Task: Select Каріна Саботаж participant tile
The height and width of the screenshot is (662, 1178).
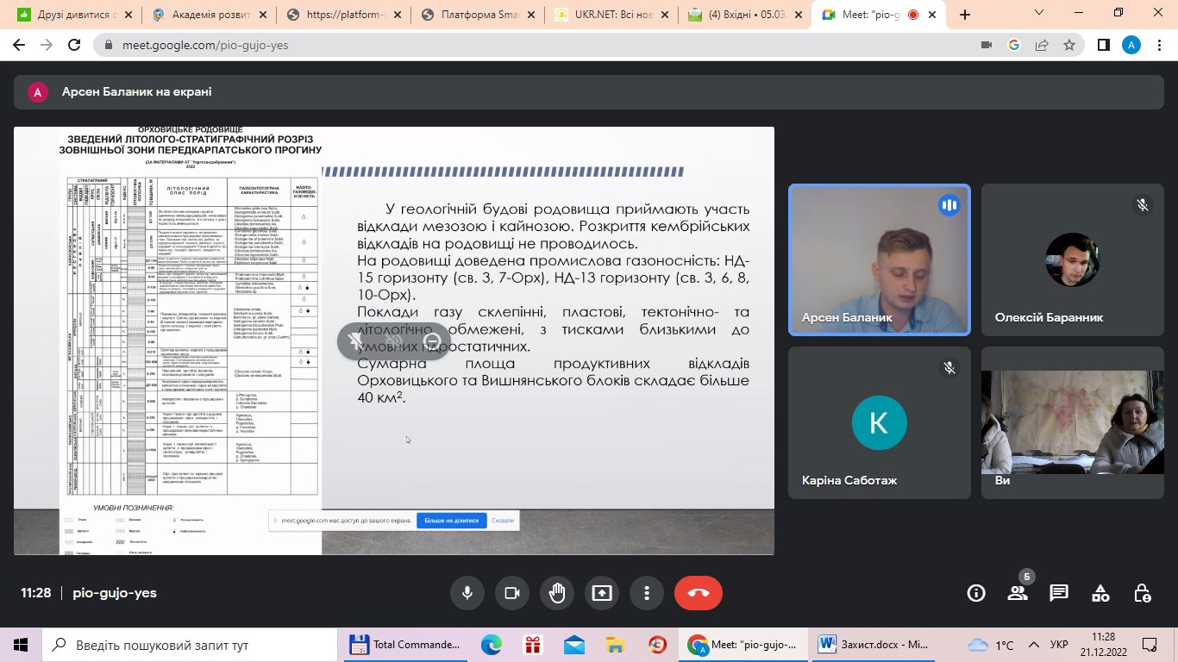Action: 880,422
